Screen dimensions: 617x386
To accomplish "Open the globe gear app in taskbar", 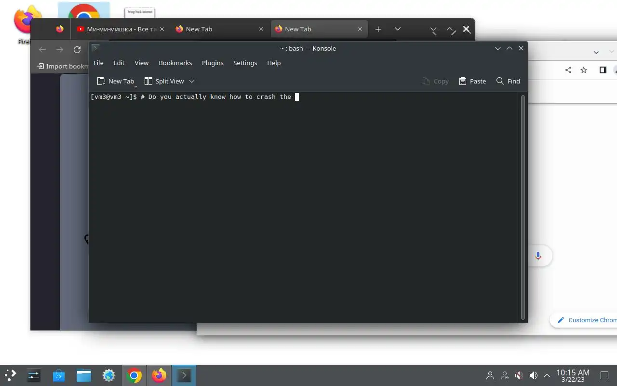I will coord(109,375).
